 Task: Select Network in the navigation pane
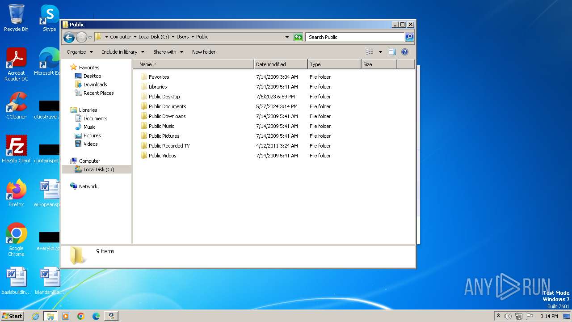click(x=88, y=186)
